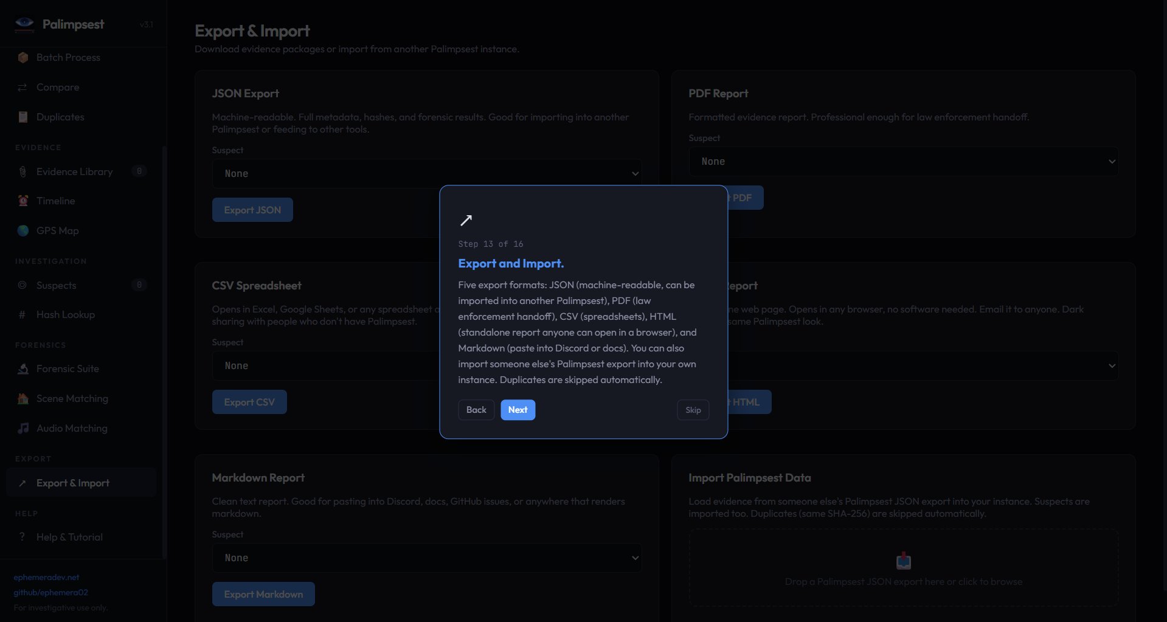Click the Scene Matching house icon

[x=23, y=399]
